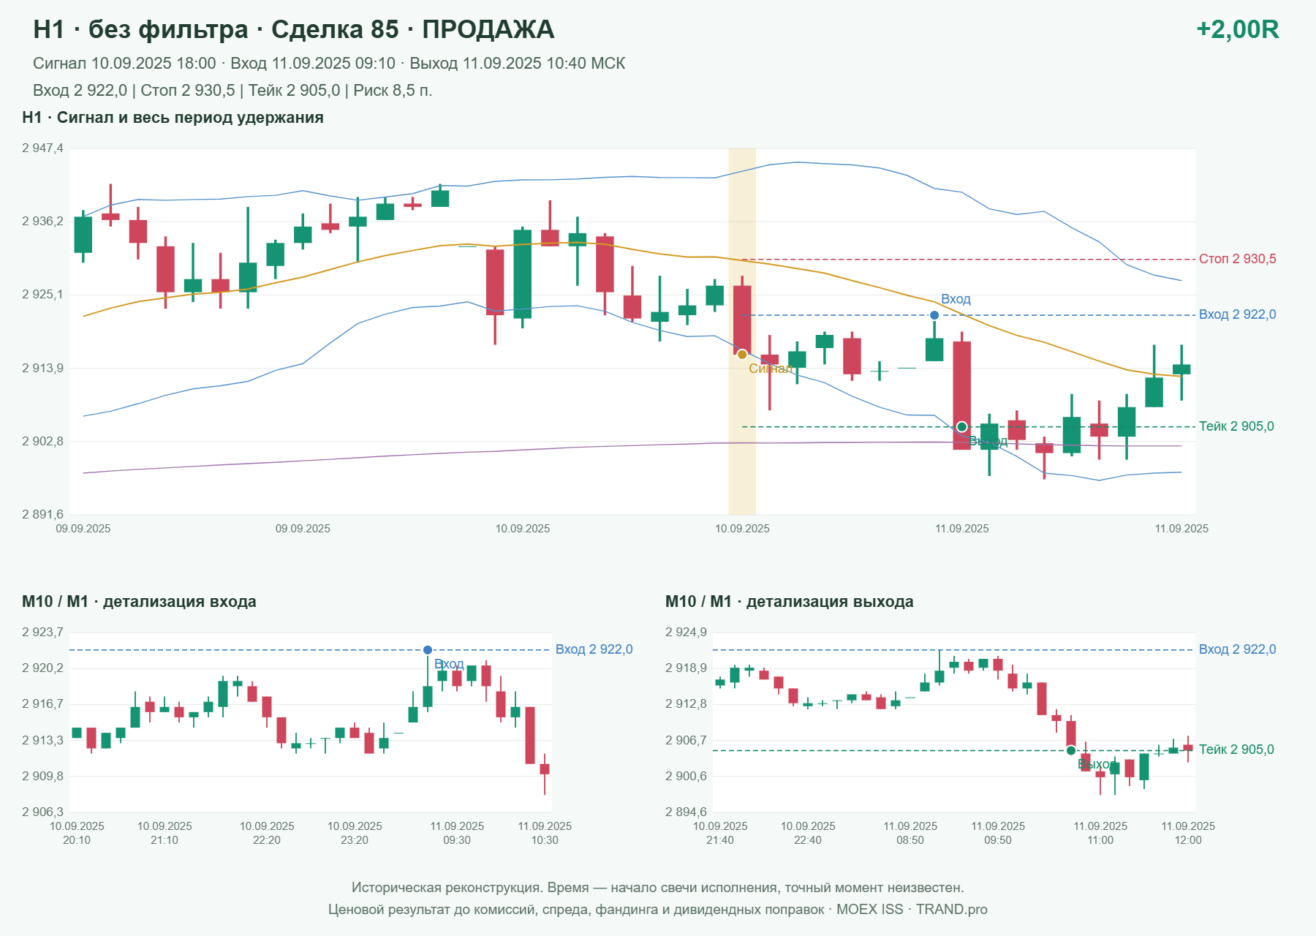This screenshot has width=1316, height=936.
Task: Click the '2 923,7' axis value in entry detail
Action: 42,633
